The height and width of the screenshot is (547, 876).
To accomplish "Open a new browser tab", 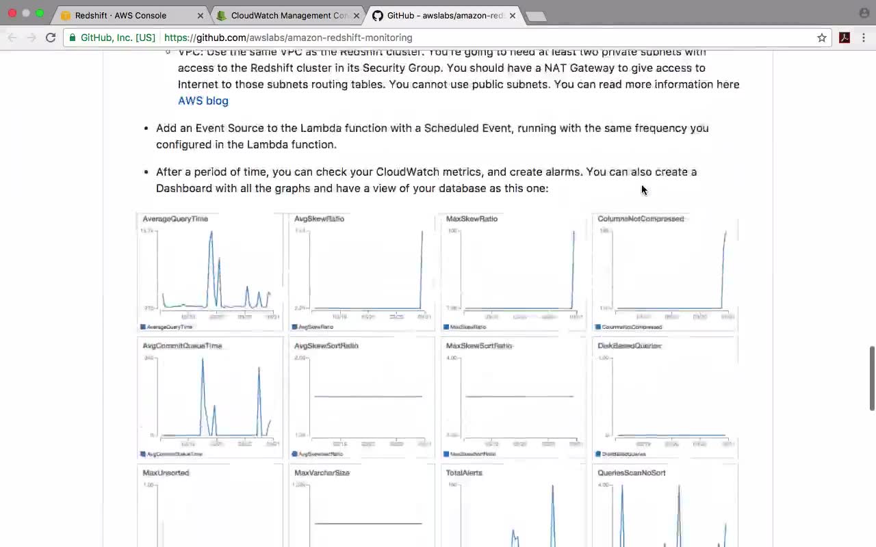I will coord(536,16).
